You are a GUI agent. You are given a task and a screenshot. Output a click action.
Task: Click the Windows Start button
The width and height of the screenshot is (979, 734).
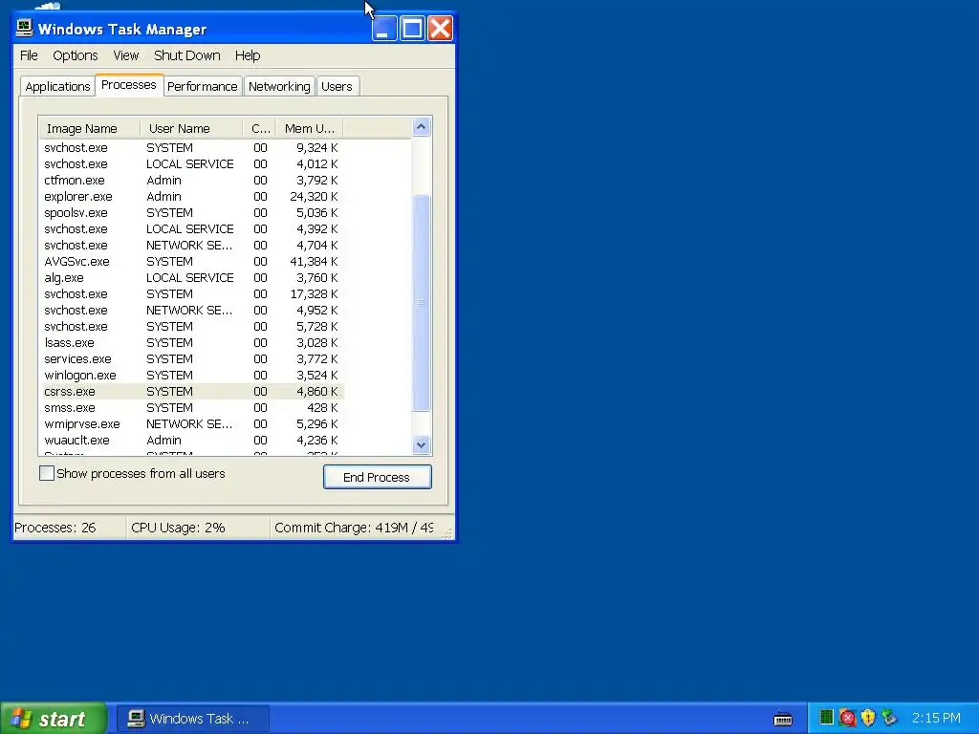tap(54, 719)
